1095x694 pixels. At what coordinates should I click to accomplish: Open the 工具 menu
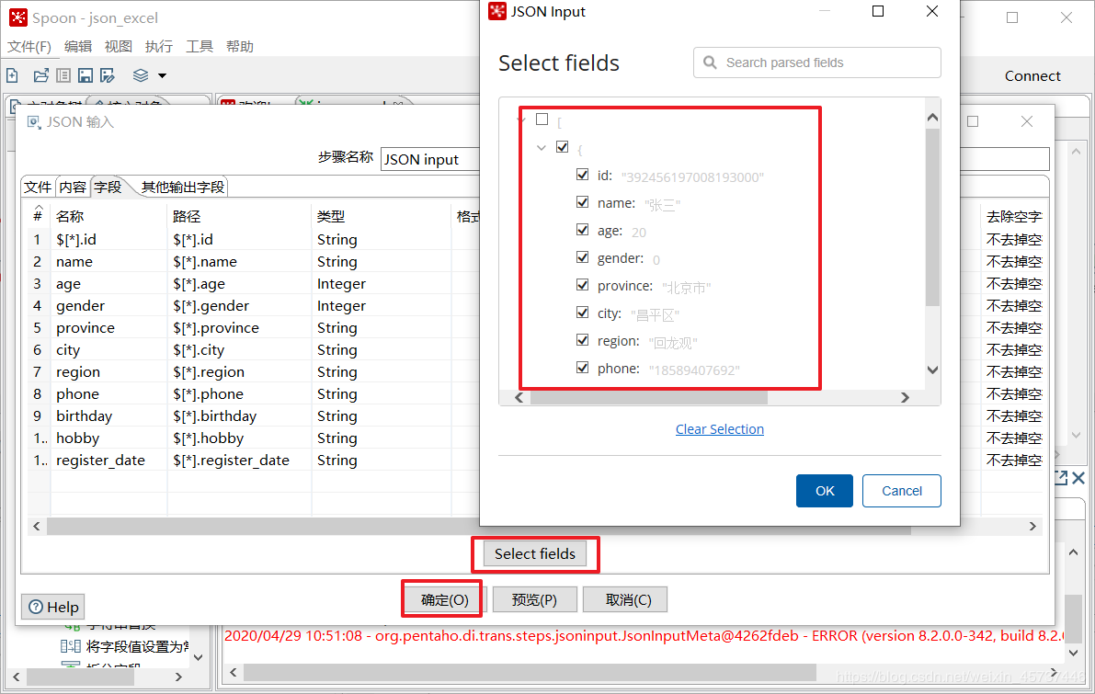(199, 46)
